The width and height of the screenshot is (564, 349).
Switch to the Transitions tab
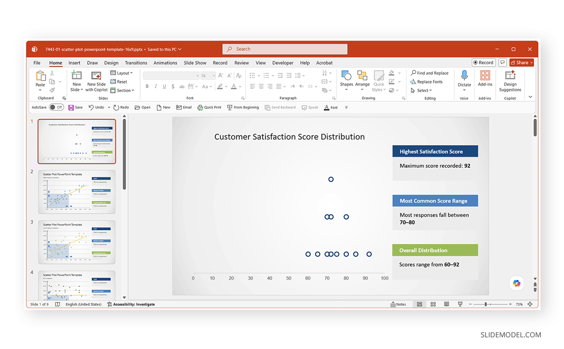pyautogui.click(x=136, y=63)
